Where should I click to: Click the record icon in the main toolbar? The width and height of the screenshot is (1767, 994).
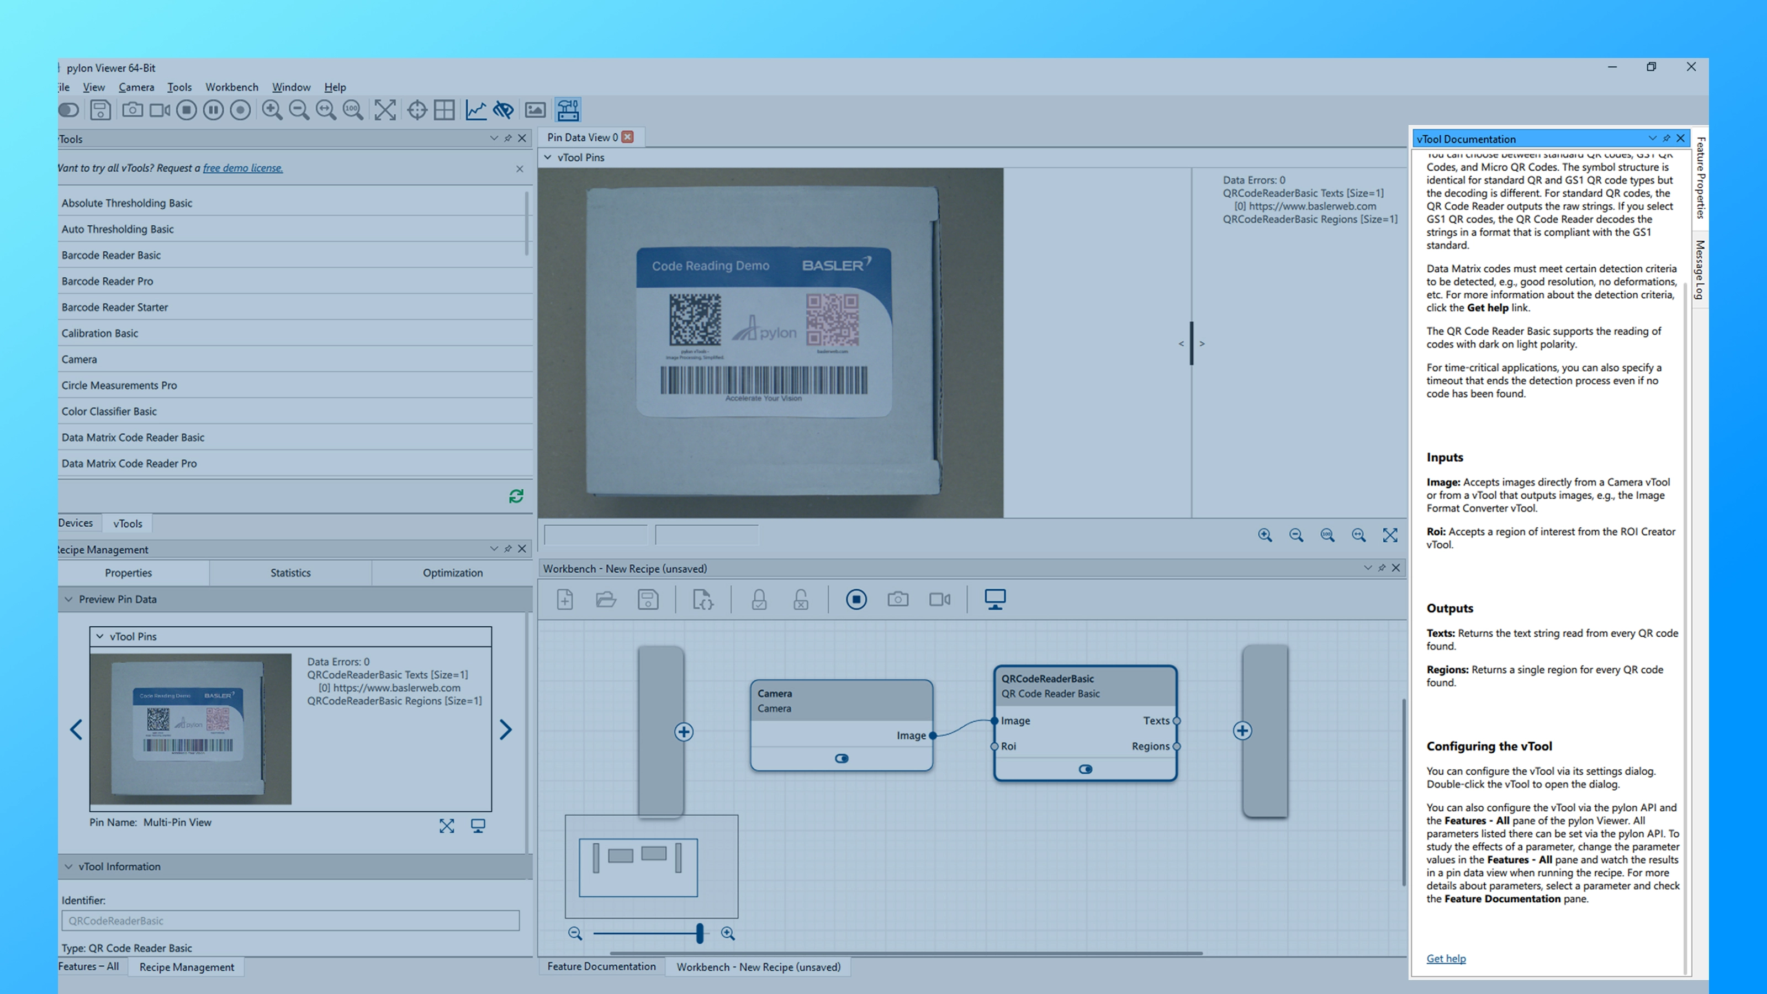tap(240, 110)
